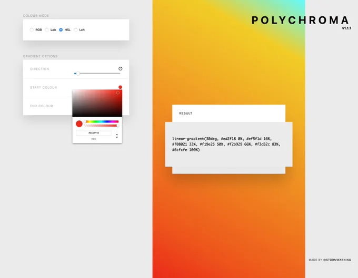
Task: Click the END COLOUR label
Action: (42, 106)
